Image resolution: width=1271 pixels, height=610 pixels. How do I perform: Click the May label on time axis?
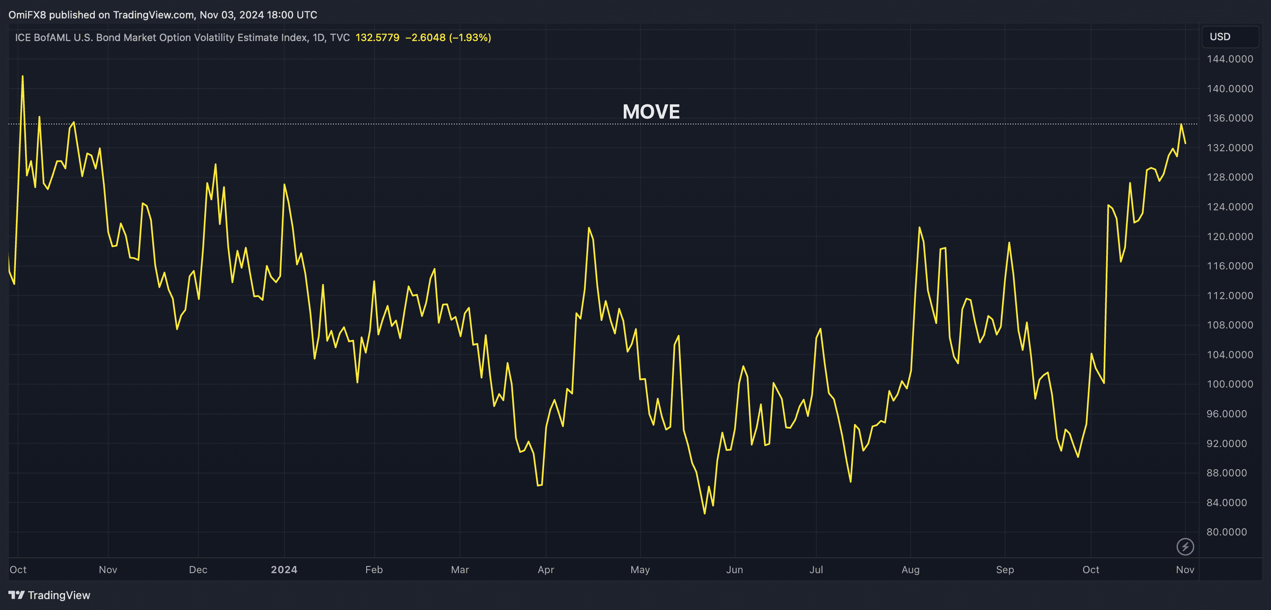640,570
